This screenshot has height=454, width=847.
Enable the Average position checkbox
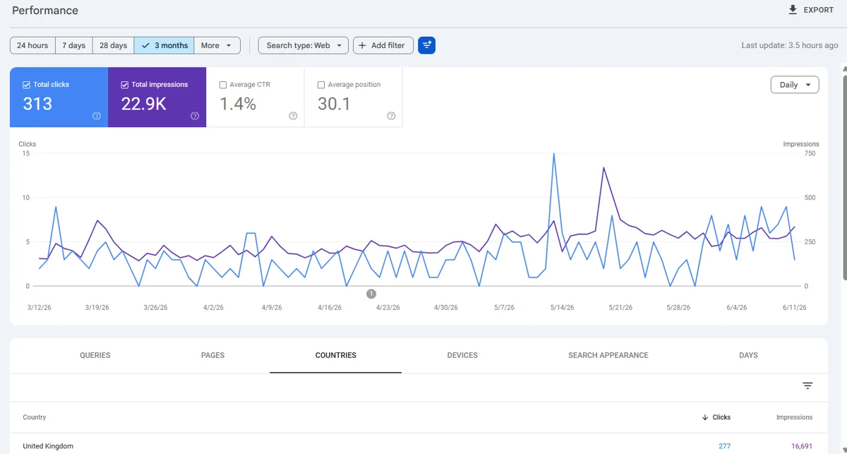pos(321,85)
